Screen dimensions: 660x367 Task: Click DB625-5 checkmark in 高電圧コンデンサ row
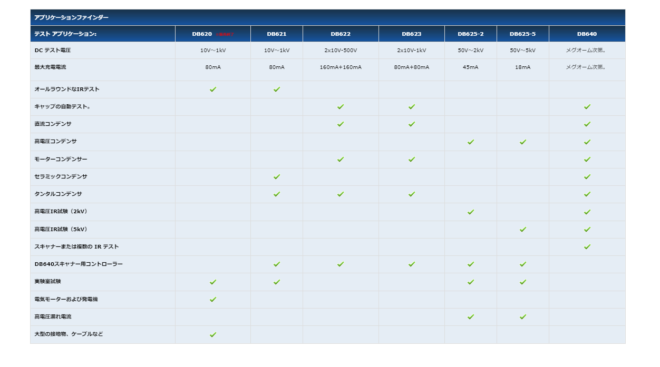[523, 142]
